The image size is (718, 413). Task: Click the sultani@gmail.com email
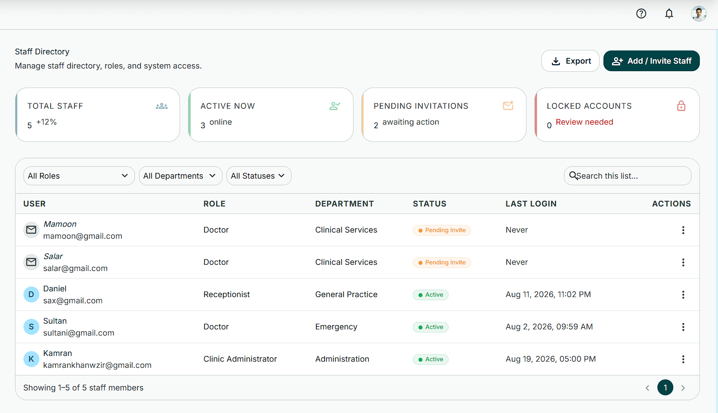pyautogui.click(x=79, y=333)
